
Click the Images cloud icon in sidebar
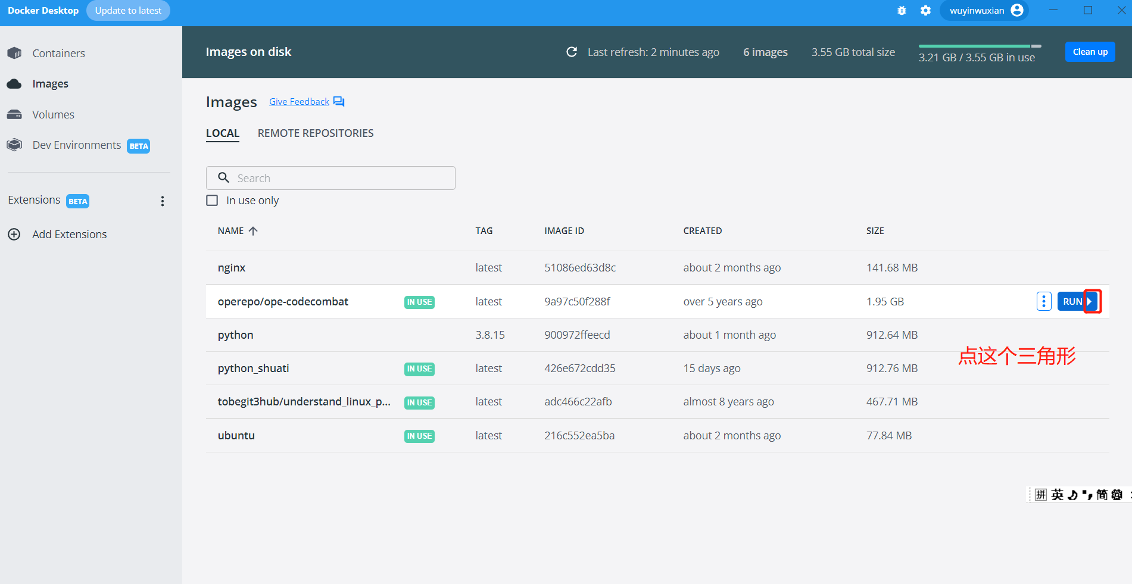pyautogui.click(x=15, y=84)
